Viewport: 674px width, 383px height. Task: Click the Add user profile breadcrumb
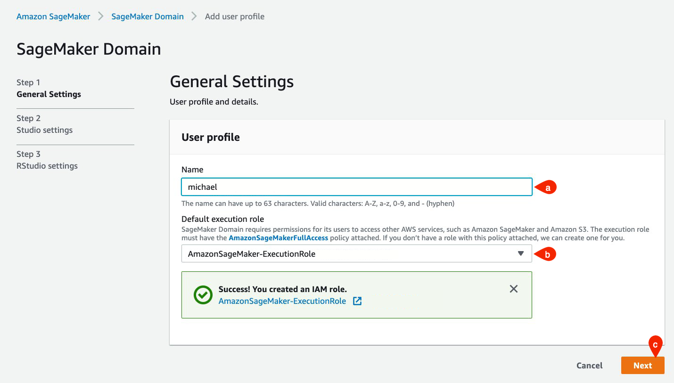click(234, 16)
